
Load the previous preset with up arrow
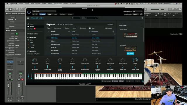click(x=95, y=18)
